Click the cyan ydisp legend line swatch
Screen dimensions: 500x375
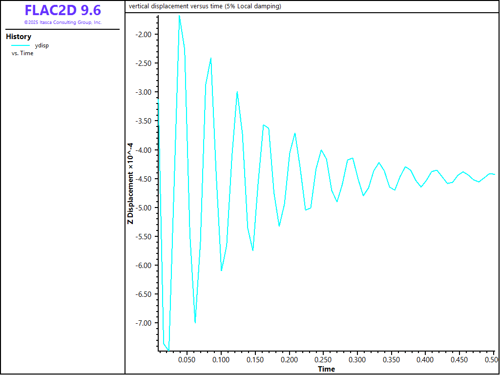tap(21, 45)
